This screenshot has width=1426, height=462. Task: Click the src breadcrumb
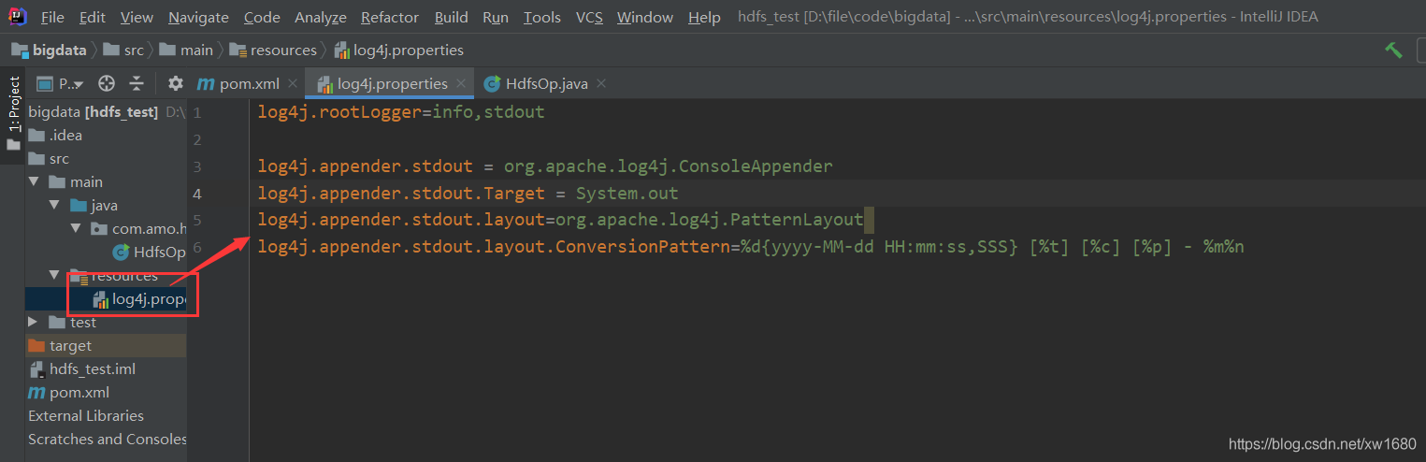(123, 51)
